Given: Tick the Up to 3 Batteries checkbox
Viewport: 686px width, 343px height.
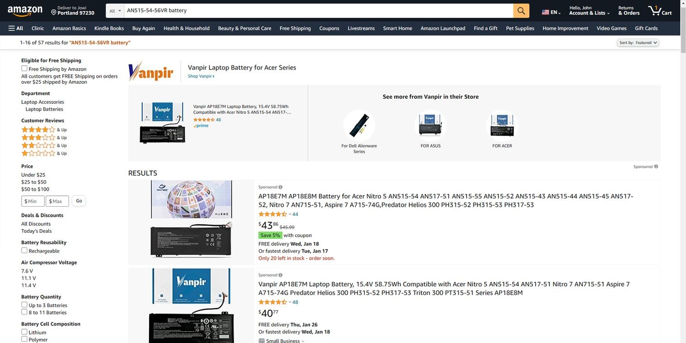Looking at the screenshot, I should tap(24, 305).
